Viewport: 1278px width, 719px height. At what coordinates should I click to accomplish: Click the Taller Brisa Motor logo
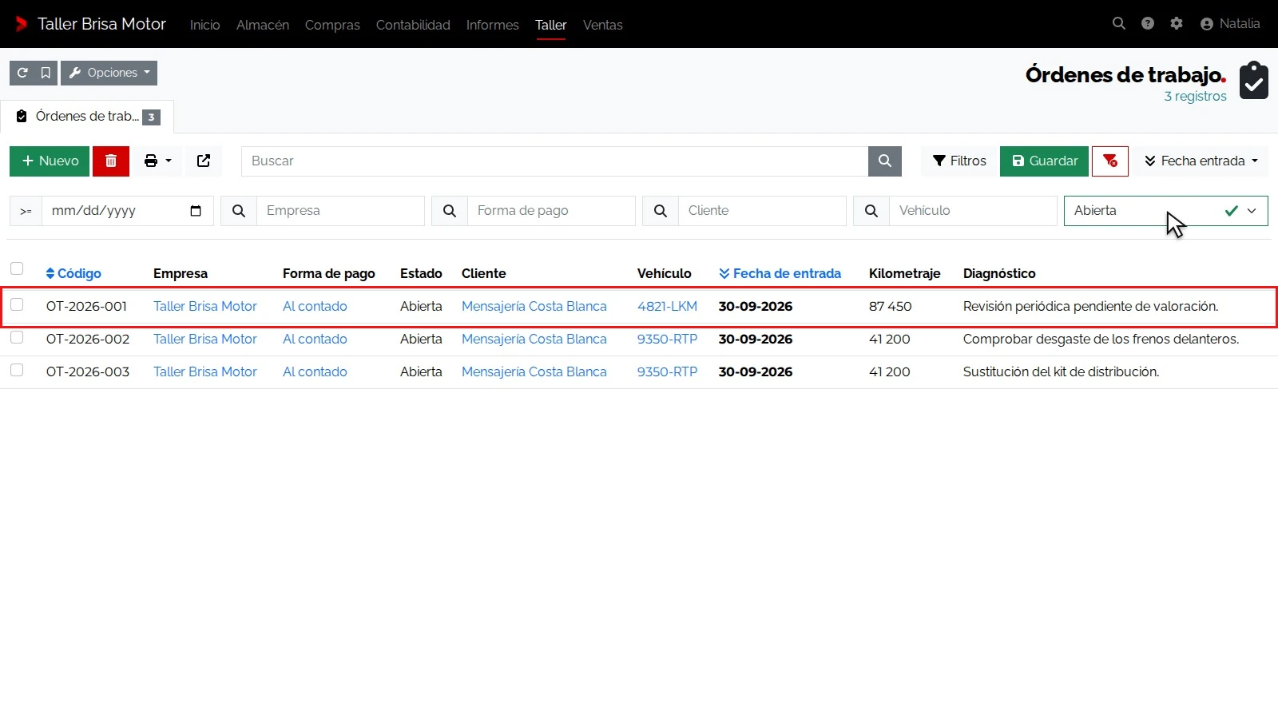(91, 24)
